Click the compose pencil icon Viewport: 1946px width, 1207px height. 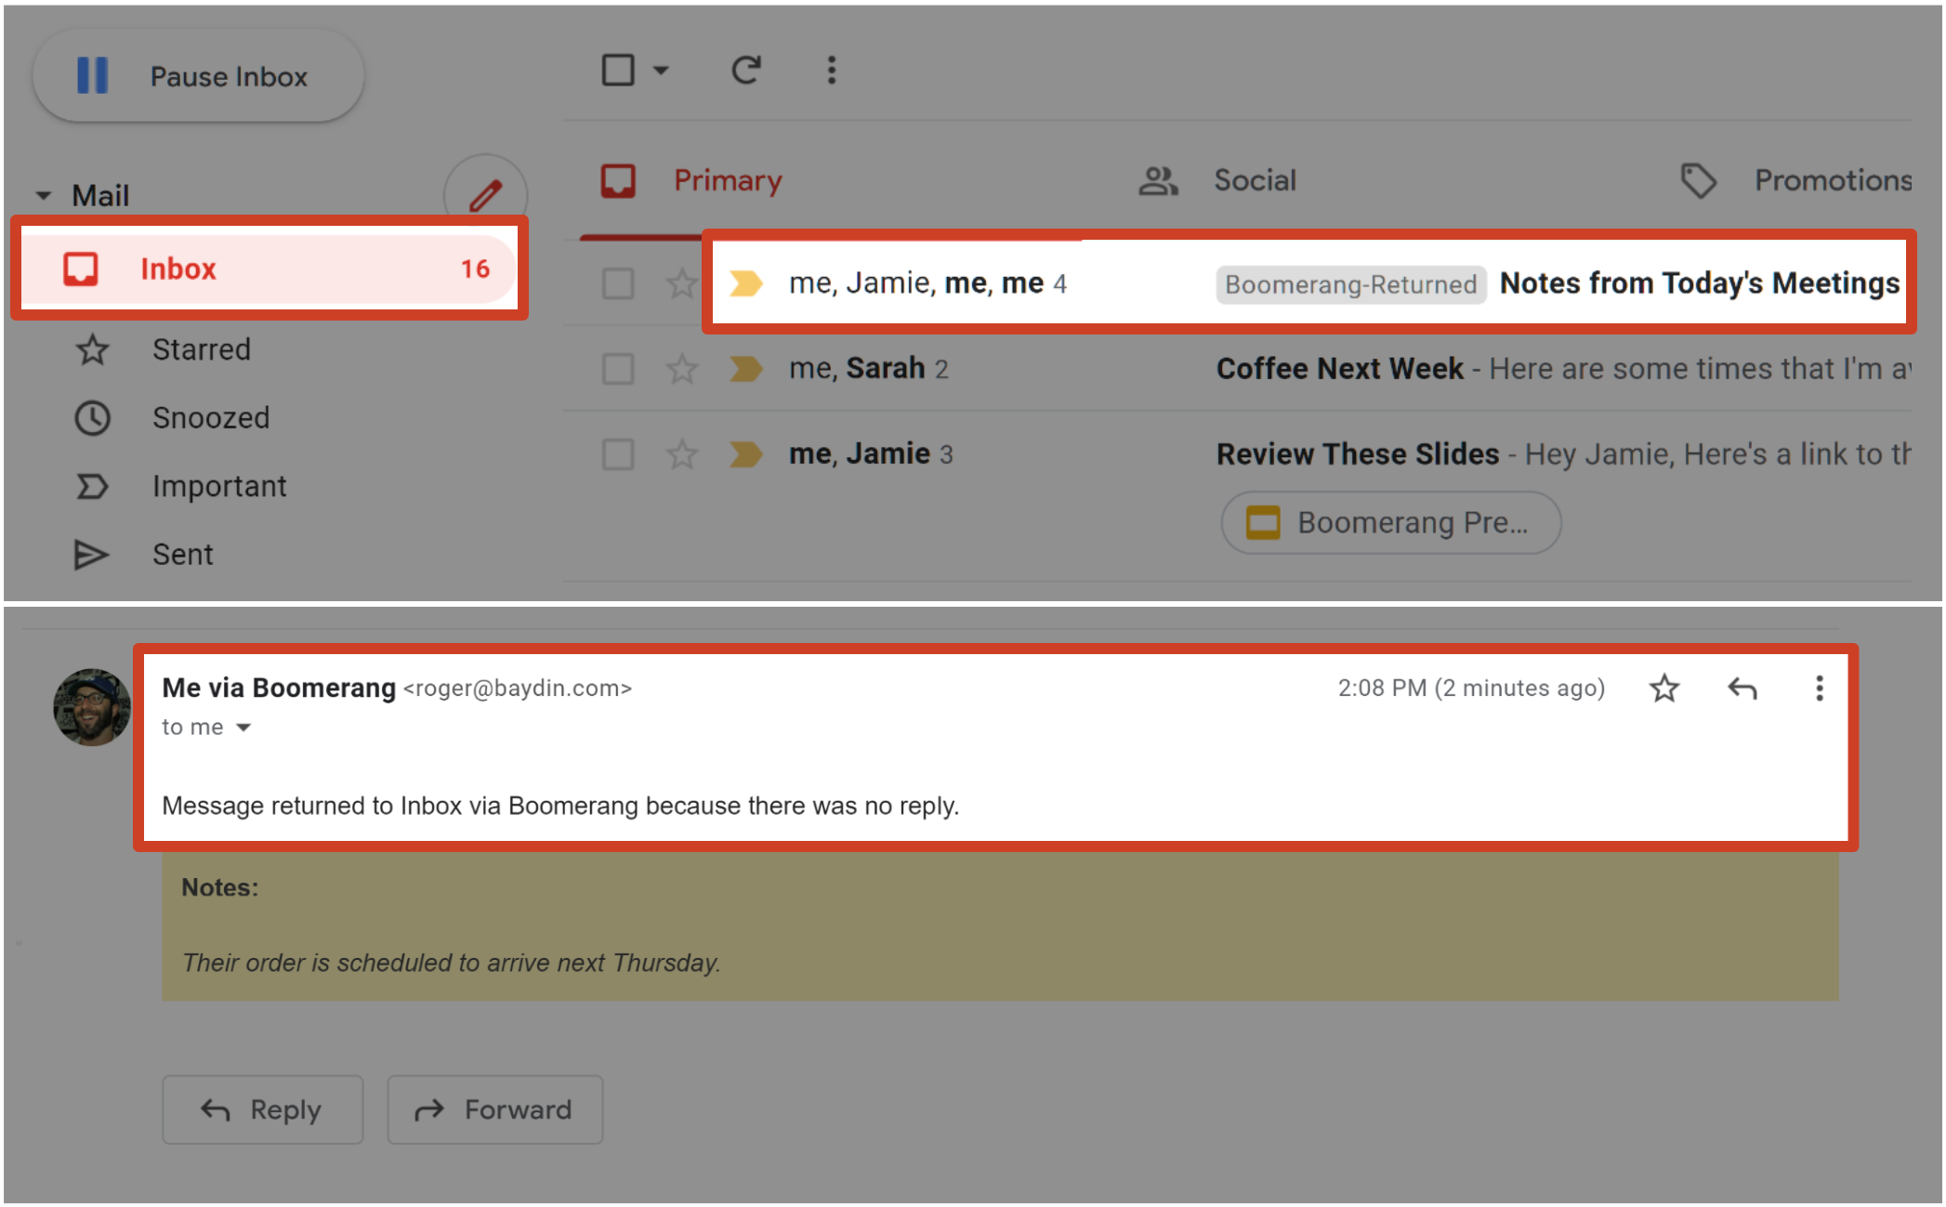coord(485,195)
